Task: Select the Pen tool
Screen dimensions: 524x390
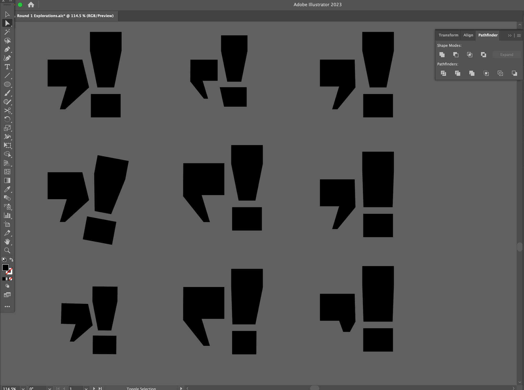Action: (7, 49)
